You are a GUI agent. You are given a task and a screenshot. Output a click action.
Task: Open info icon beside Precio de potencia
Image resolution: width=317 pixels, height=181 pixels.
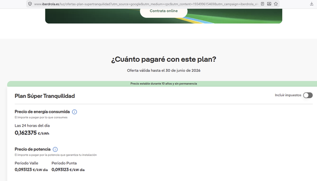[x=55, y=149]
